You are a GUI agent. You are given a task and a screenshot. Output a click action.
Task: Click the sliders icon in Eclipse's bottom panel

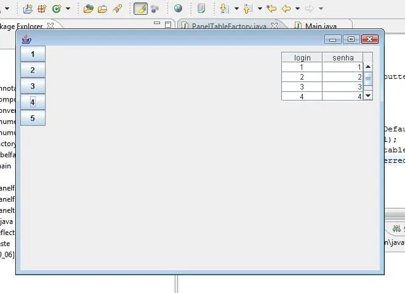396,229
